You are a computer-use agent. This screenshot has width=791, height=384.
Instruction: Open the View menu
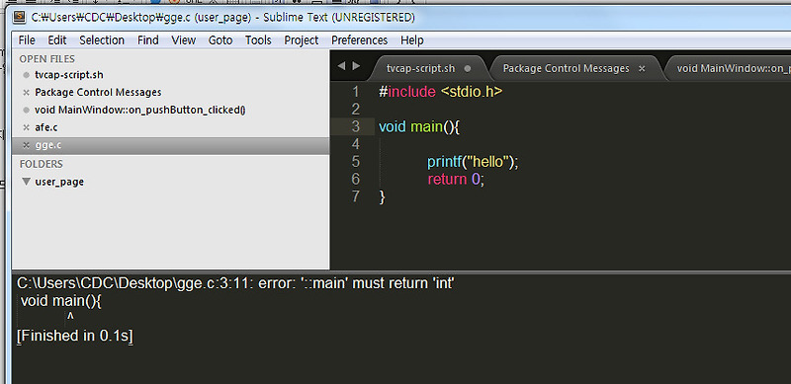click(x=184, y=39)
